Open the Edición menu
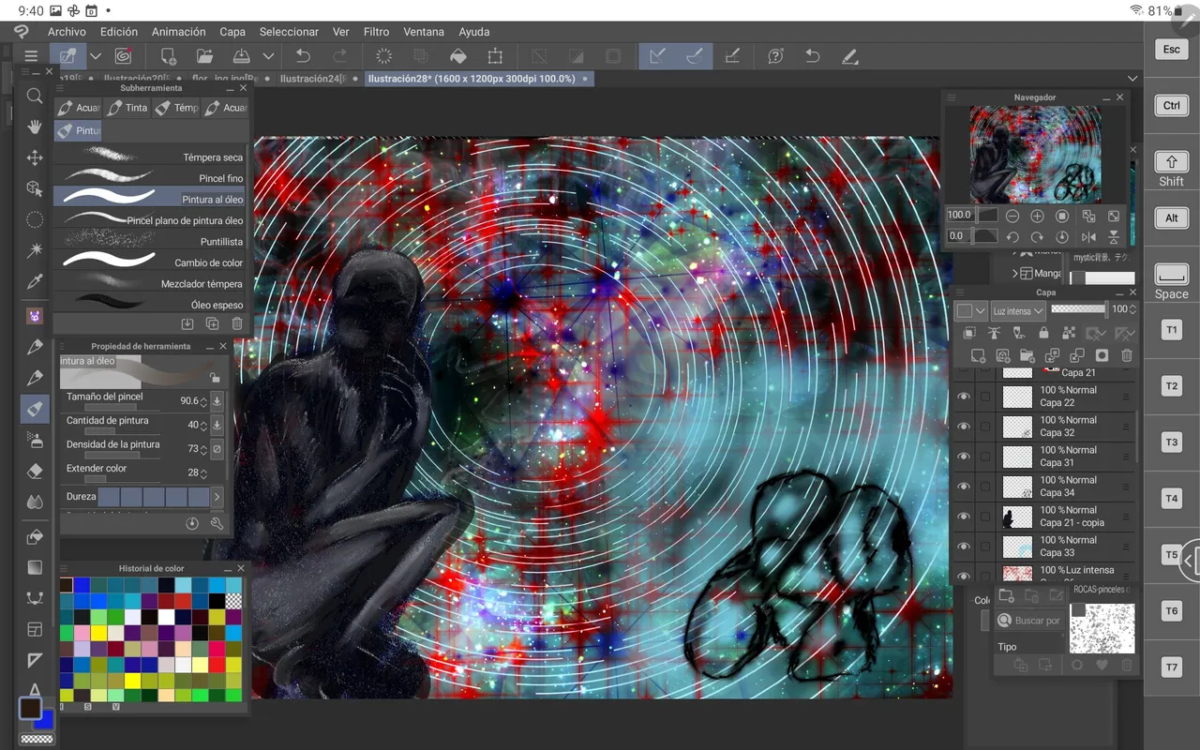Viewport: 1200px width, 750px height. coord(119,32)
